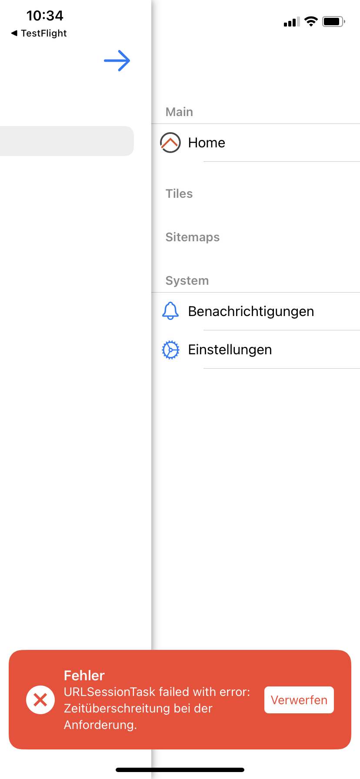Tap the Tiles section header
Image resolution: width=360 pixels, height=779 pixels.
tap(179, 194)
